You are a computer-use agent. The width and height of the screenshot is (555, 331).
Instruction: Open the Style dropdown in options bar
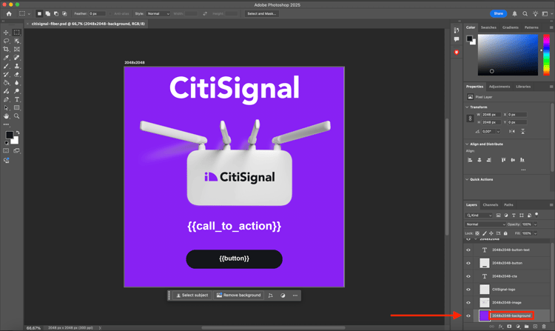(158, 13)
